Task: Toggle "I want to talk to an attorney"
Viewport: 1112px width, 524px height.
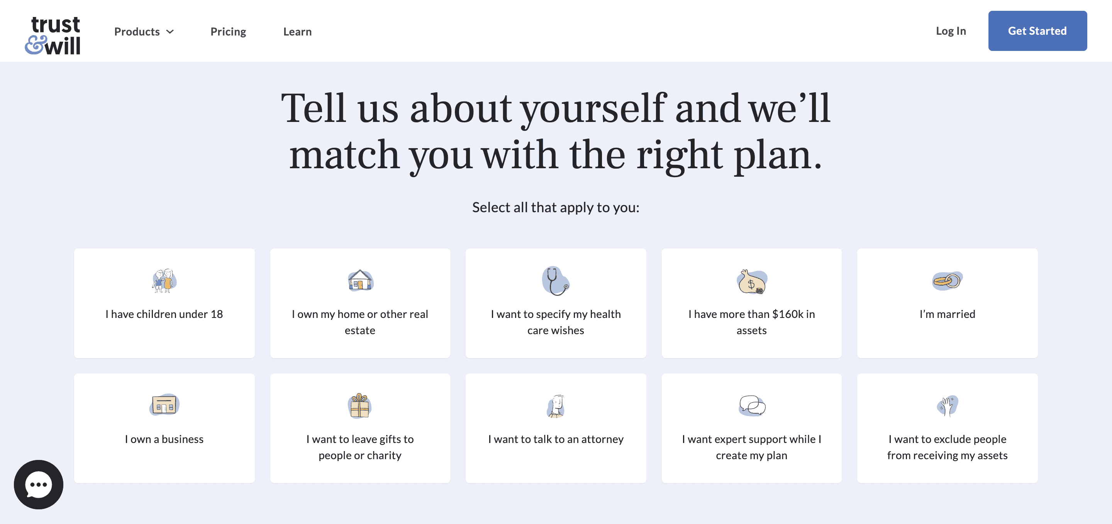Action: [556, 439]
